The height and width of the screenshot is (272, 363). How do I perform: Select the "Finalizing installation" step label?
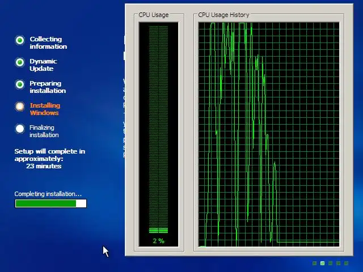tap(44, 131)
